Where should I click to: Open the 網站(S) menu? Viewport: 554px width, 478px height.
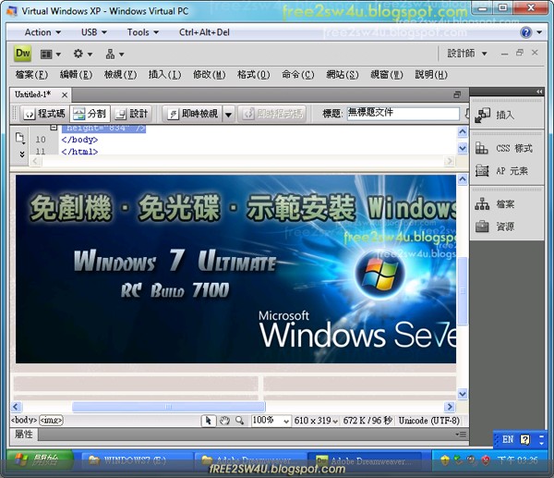342,75
